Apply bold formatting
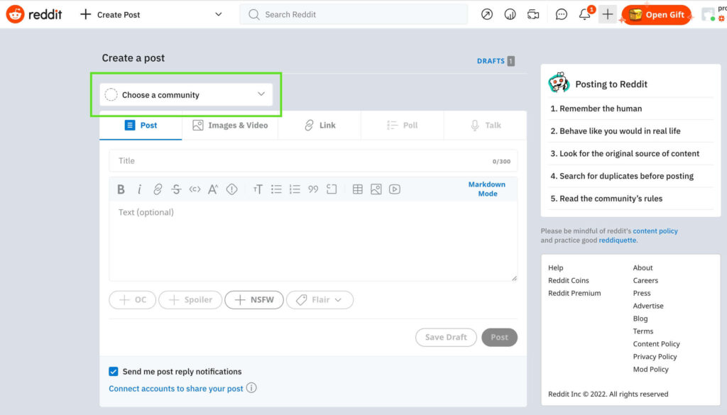 click(x=121, y=189)
